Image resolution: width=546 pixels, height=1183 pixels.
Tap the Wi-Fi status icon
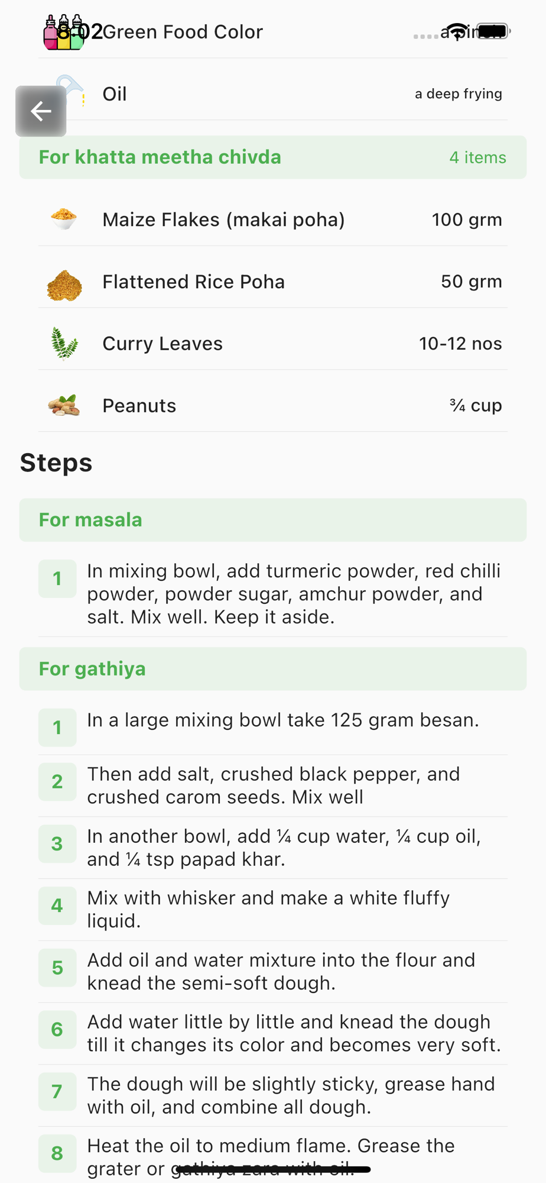click(x=457, y=31)
